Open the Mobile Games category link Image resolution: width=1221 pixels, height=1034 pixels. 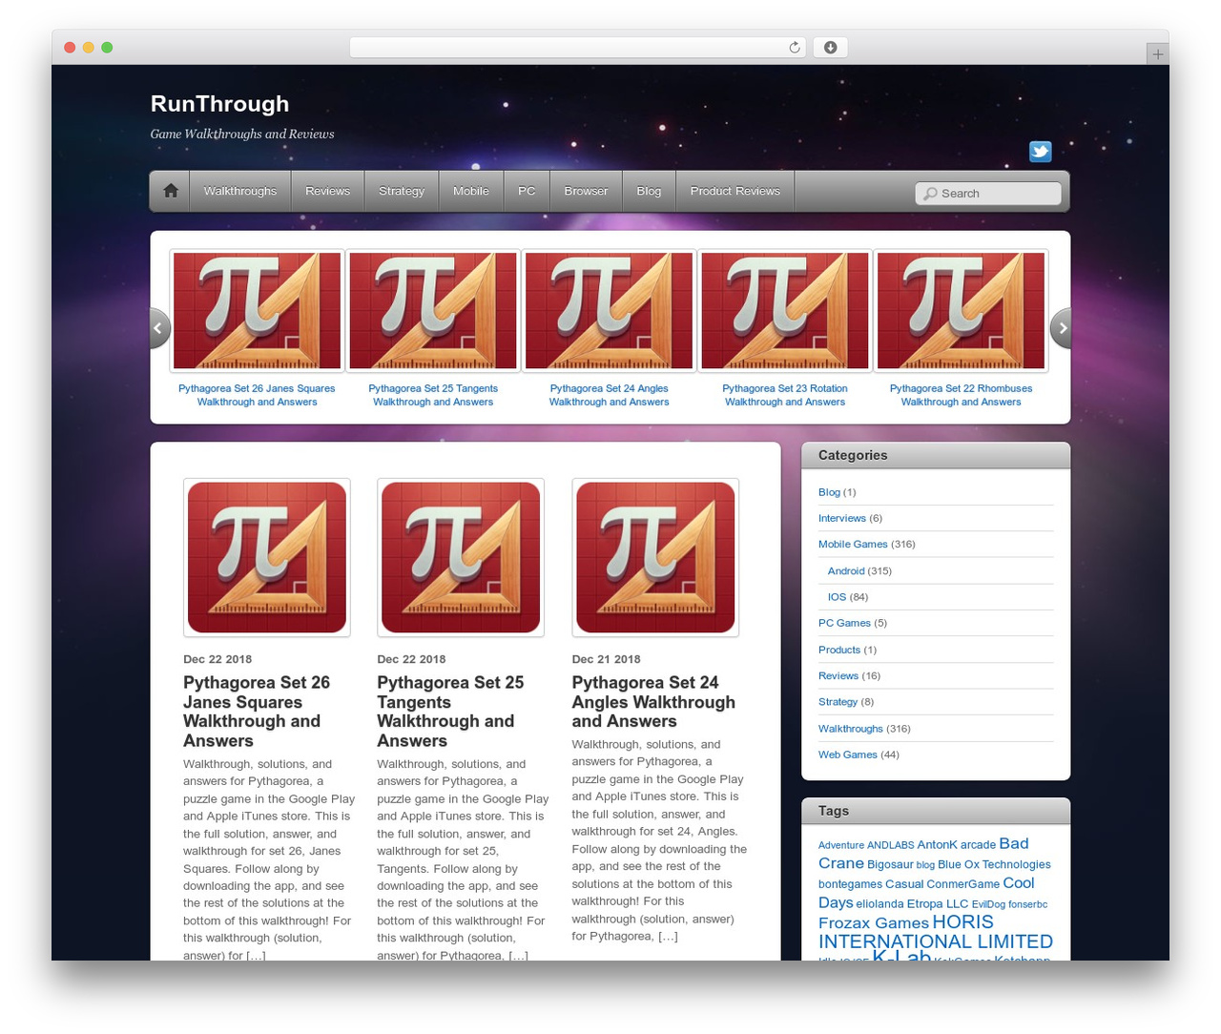[x=853, y=544]
